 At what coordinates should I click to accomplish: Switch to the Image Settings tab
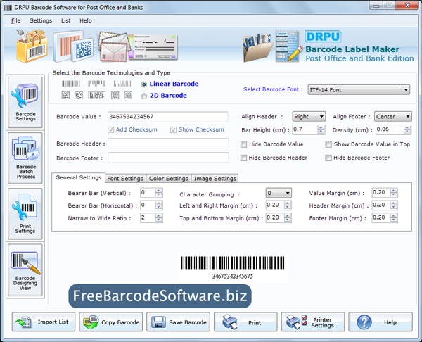215,179
